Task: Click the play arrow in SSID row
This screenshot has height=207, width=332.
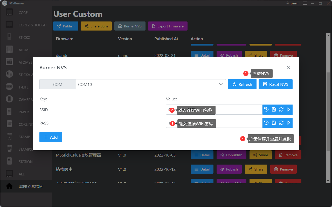Action: (289, 110)
